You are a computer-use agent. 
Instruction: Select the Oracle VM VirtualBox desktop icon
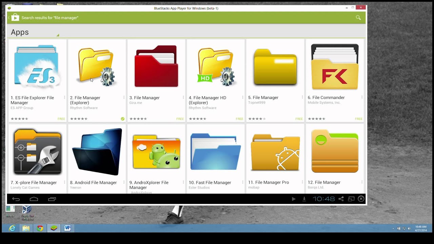click(x=27, y=212)
